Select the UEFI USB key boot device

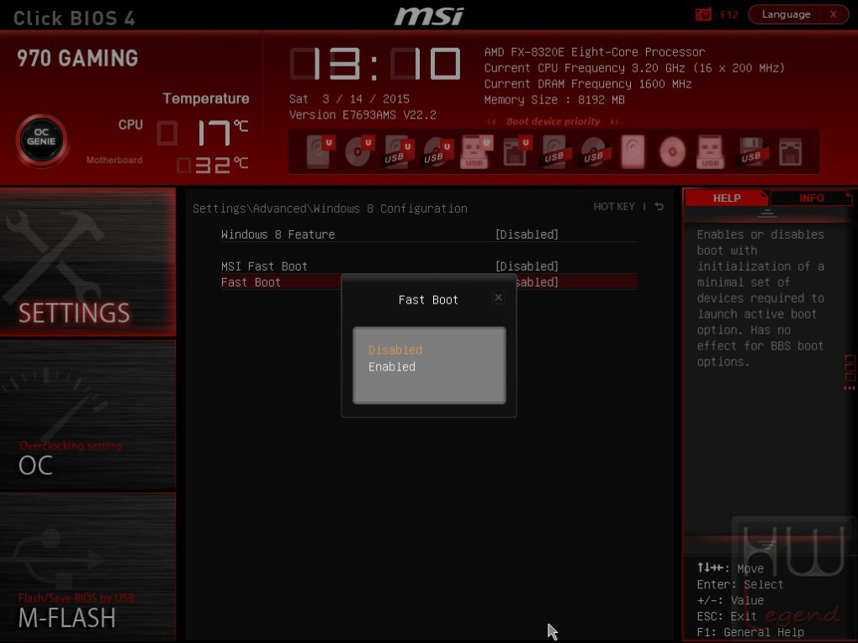[x=477, y=151]
